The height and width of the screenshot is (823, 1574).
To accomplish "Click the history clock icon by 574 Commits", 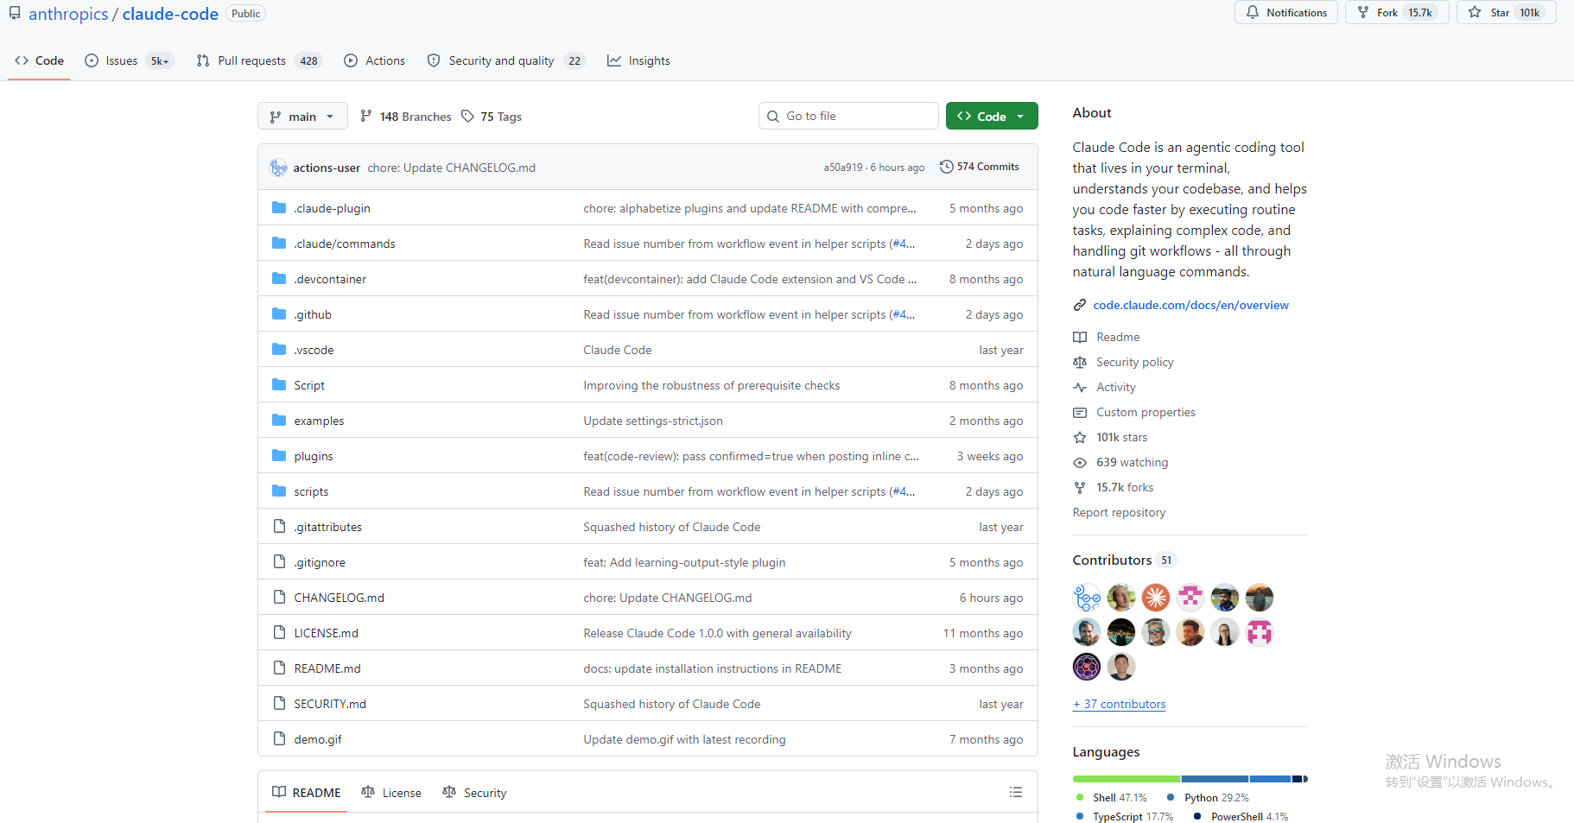I will click(x=947, y=167).
